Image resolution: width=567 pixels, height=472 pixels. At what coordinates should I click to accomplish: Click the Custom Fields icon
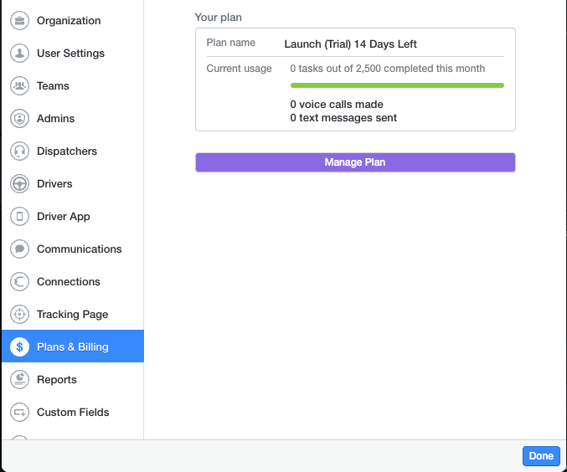[x=19, y=413]
